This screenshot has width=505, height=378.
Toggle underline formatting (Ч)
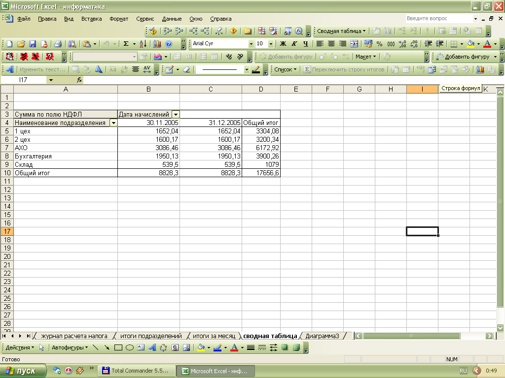pyautogui.click(x=305, y=44)
